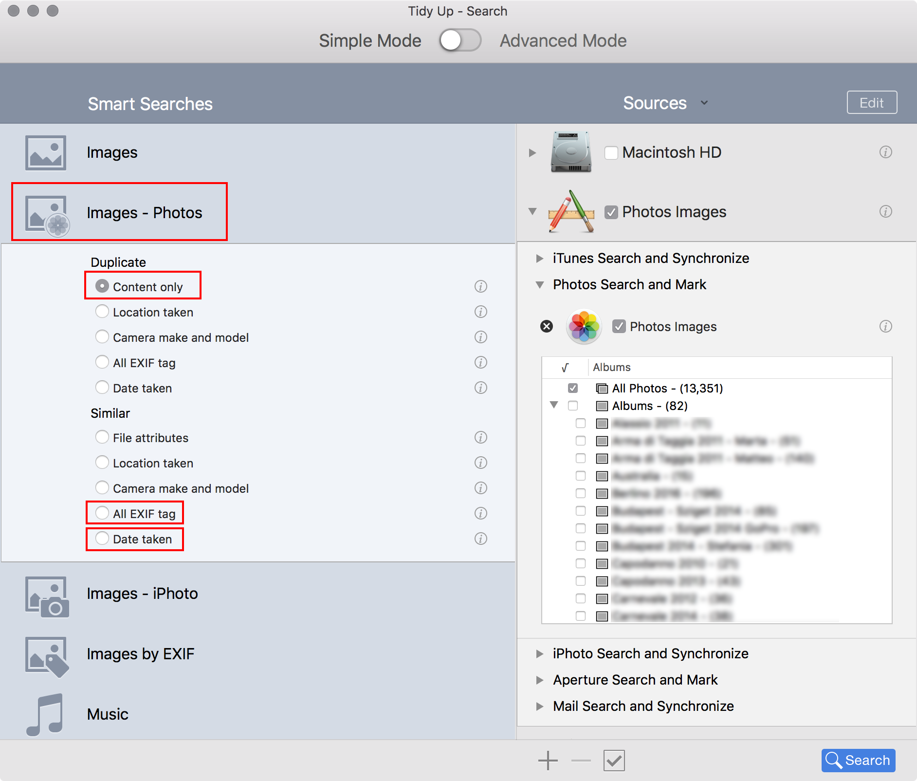
Task: Enable the Macintosh HD checkbox
Action: coord(611,153)
